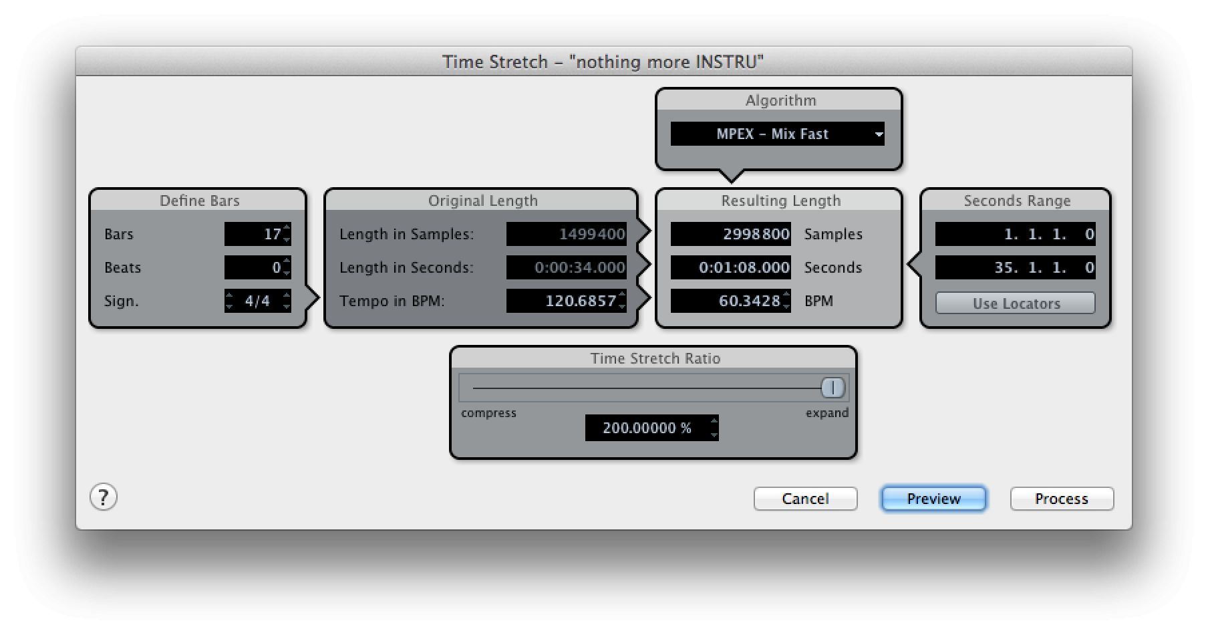Click the dialog title Time Stretch – "nothing more INSTRU"
1208x635 pixels.
tap(603, 61)
